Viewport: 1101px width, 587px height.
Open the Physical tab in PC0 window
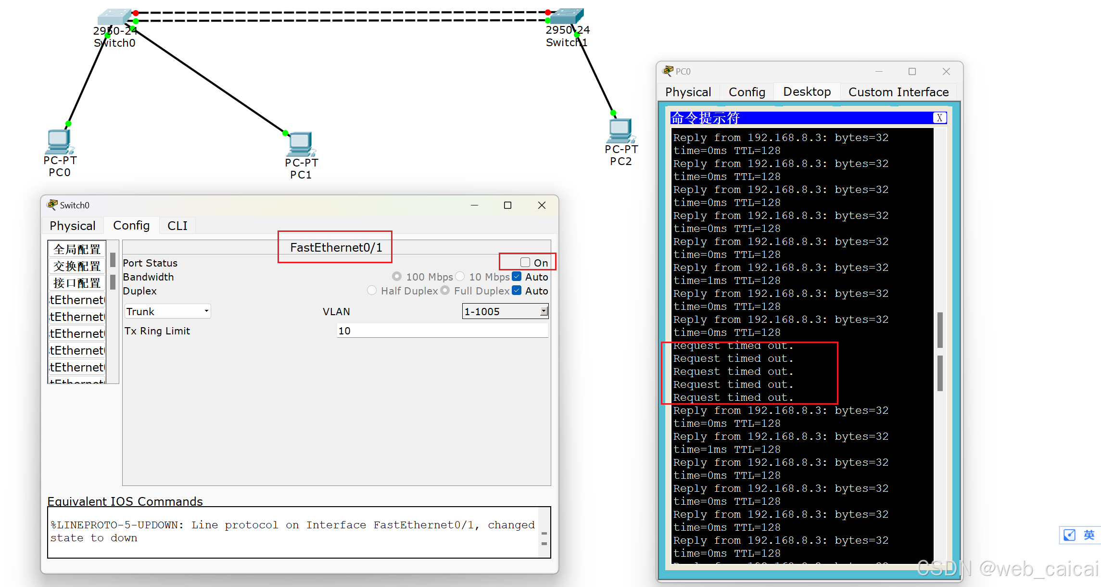[x=688, y=92]
